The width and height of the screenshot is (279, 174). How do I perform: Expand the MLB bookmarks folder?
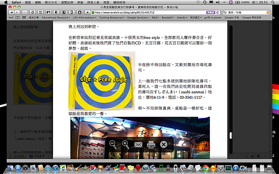pyautogui.click(x=155, y=18)
